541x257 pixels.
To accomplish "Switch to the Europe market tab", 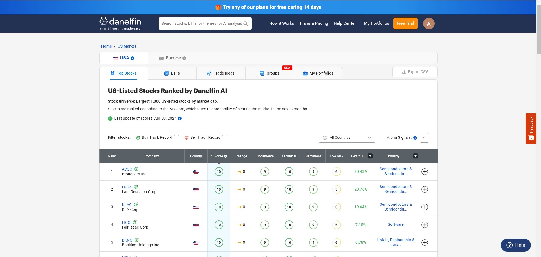I will pos(173,58).
